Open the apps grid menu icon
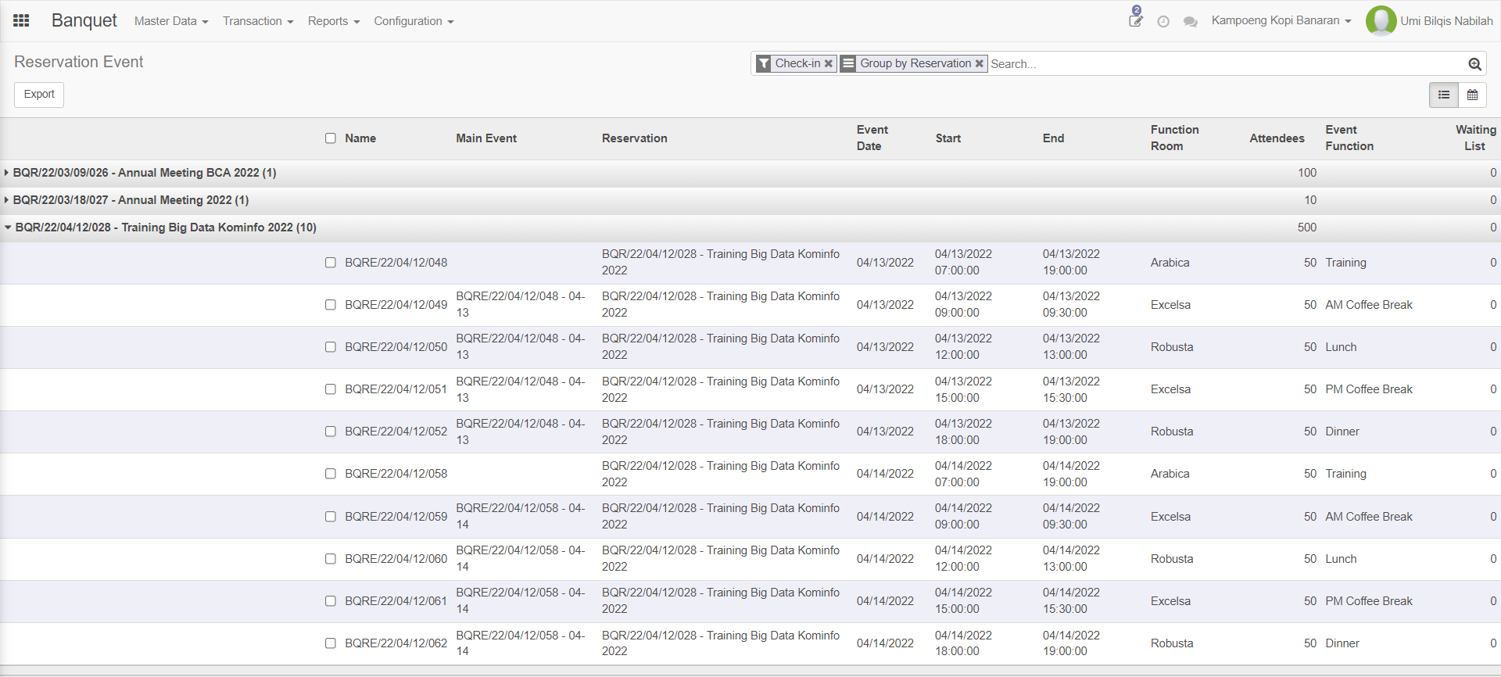The image size is (1501, 677). (21, 20)
